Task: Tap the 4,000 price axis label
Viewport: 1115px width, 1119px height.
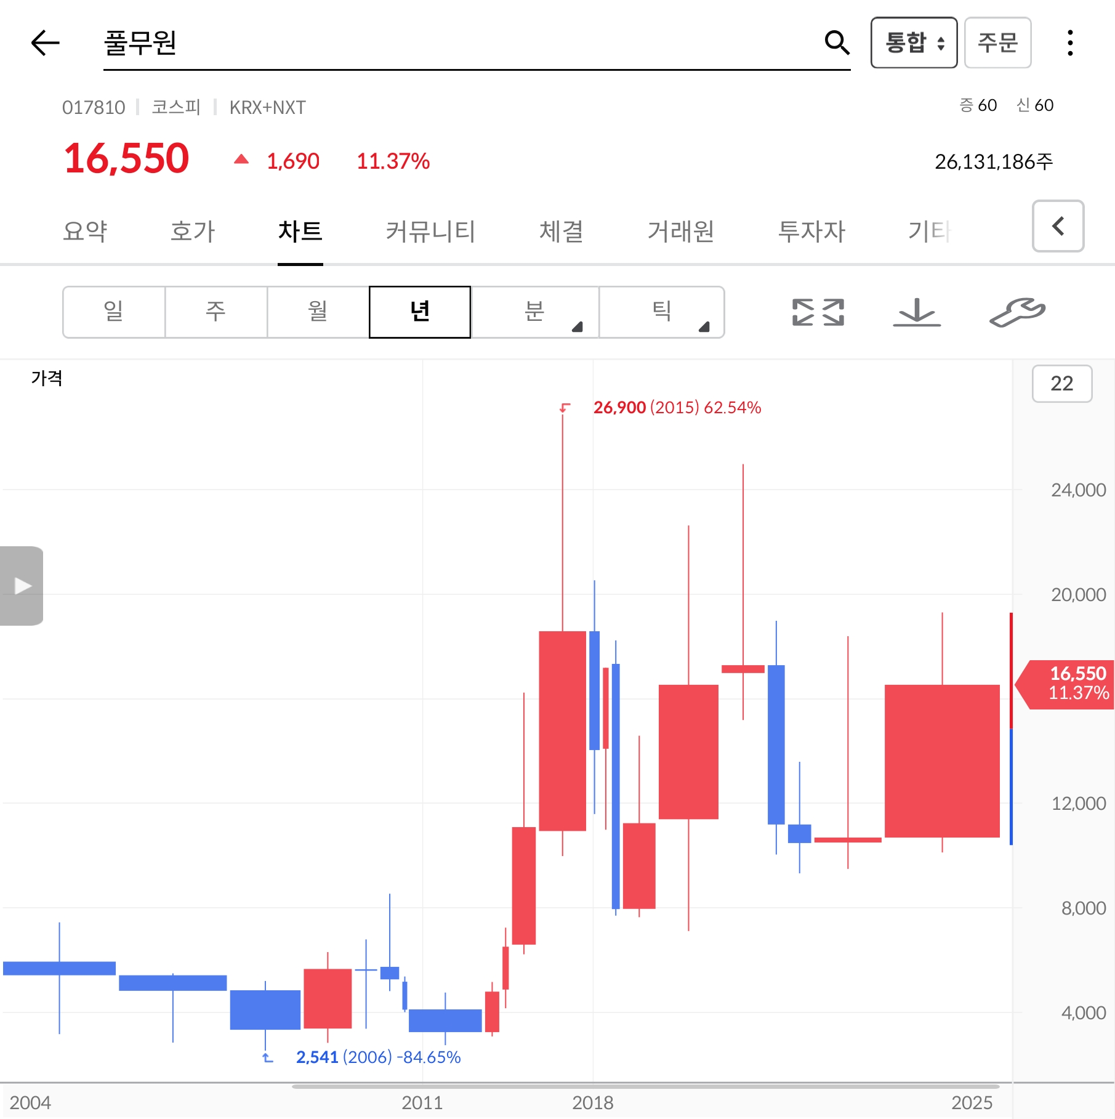Action: pyautogui.click(x=1084, y=1013)
